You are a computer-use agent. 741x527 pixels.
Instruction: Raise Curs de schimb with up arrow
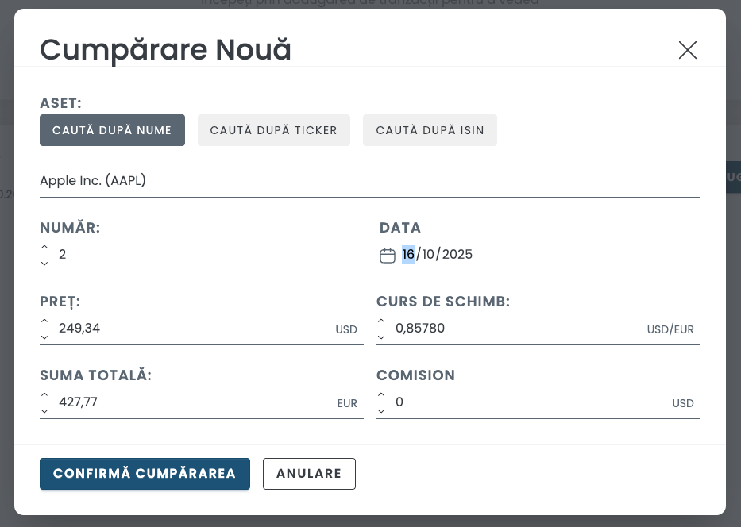[381, 321]
